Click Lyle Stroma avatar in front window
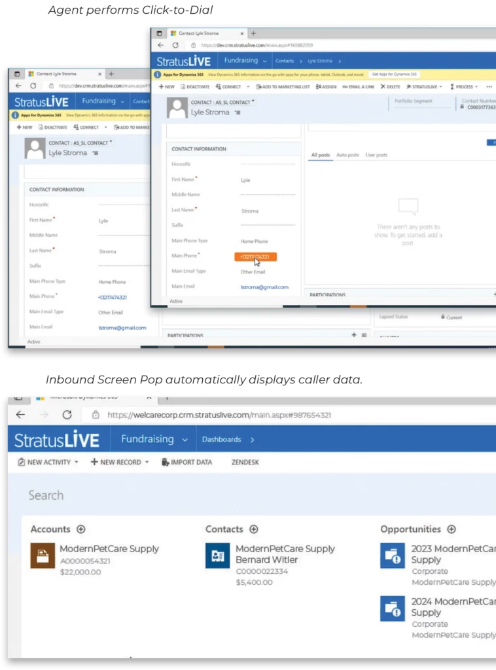 [177, 108]
